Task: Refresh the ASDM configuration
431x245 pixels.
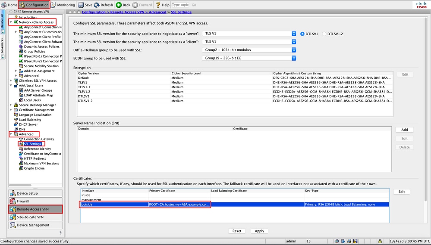Action: [x=104, y=5]
